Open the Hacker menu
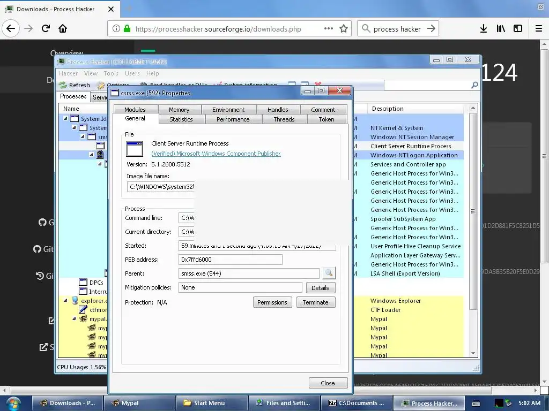549x411 pixels. 68,73
